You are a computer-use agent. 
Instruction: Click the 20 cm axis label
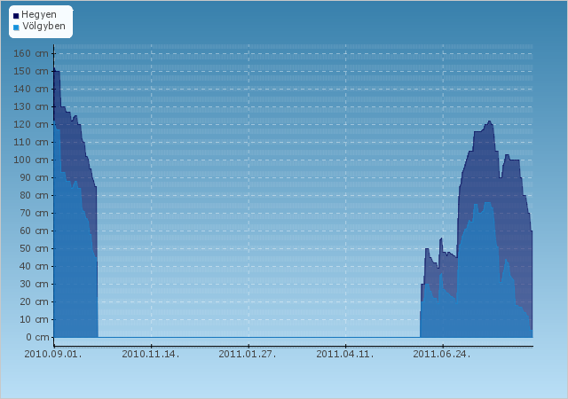[34, 302]
